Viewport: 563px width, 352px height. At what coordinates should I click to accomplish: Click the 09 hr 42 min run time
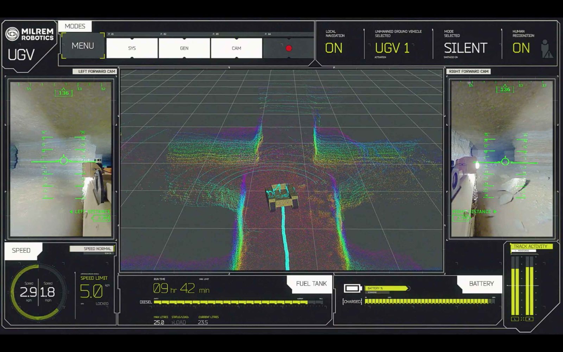[x=181, y=289]
